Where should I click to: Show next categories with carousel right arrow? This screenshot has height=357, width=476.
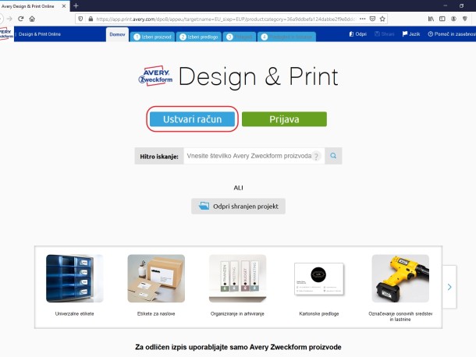(449, 287)
